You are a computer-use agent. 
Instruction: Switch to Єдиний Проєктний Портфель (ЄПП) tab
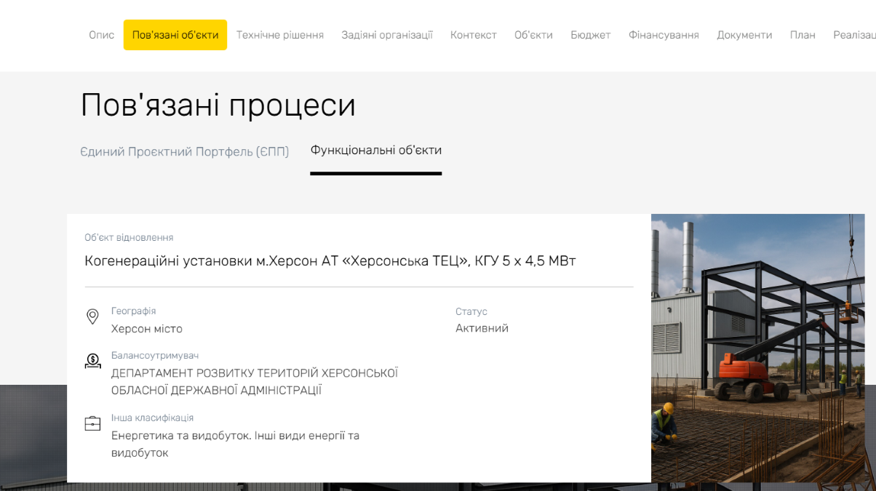(x=185, y=151)
